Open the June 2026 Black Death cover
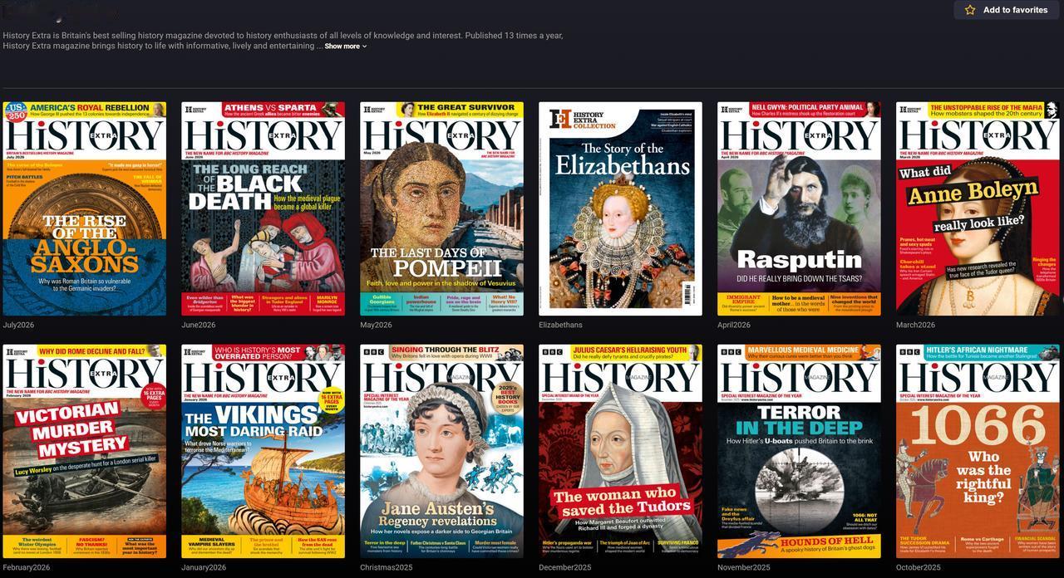 263,208
